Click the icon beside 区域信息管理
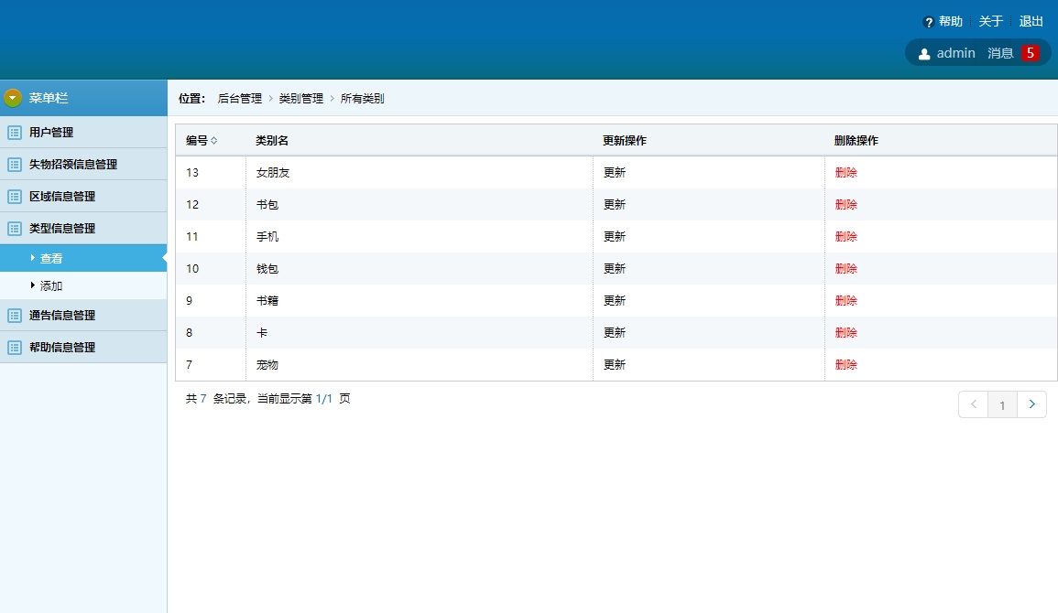The height and width of the screenshot is (613, 1058). tap(12, 196)
